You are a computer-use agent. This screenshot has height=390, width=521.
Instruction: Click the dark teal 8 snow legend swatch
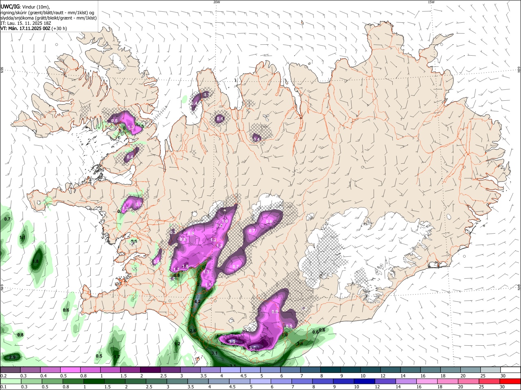[331, 370]
